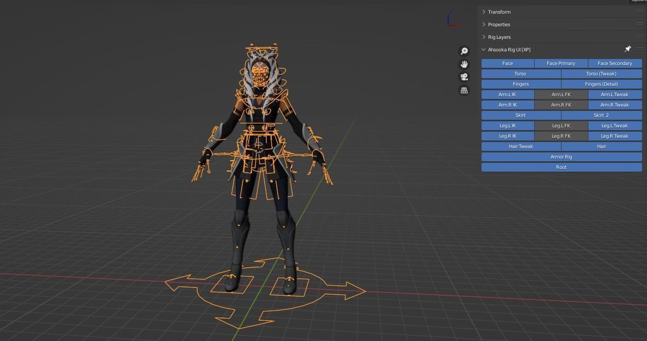The height and width of the screenshot is (341, 647).
Task: Toggle the Arm.L Tweak layer
Action: (x=615, y=95)
